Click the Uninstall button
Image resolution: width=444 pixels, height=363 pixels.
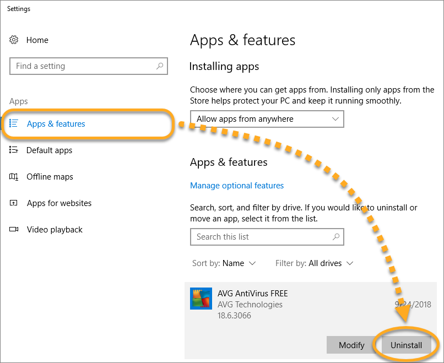[x=406, y=345]
